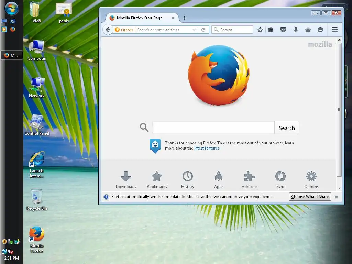Click Firefox quick launch icon on taskbar

point(13,29)
